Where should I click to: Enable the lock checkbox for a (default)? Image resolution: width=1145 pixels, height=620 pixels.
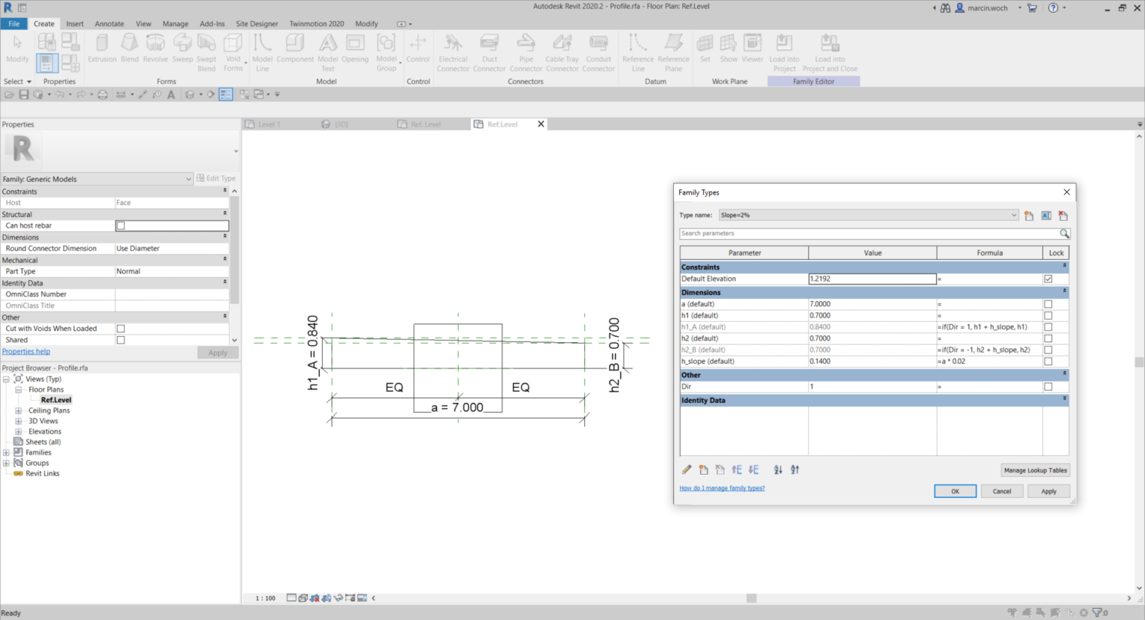coord(1048,304)
